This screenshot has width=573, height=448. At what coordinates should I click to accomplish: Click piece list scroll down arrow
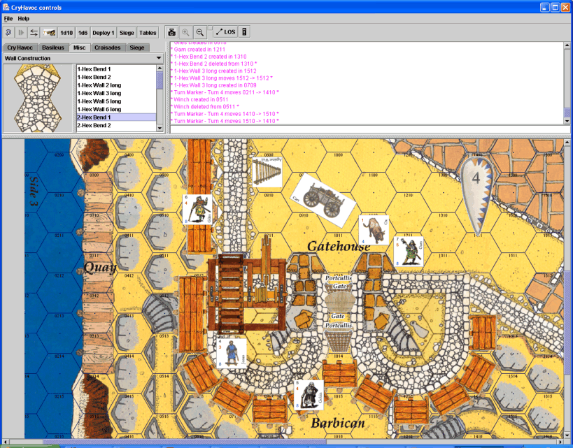pos(160,128)
